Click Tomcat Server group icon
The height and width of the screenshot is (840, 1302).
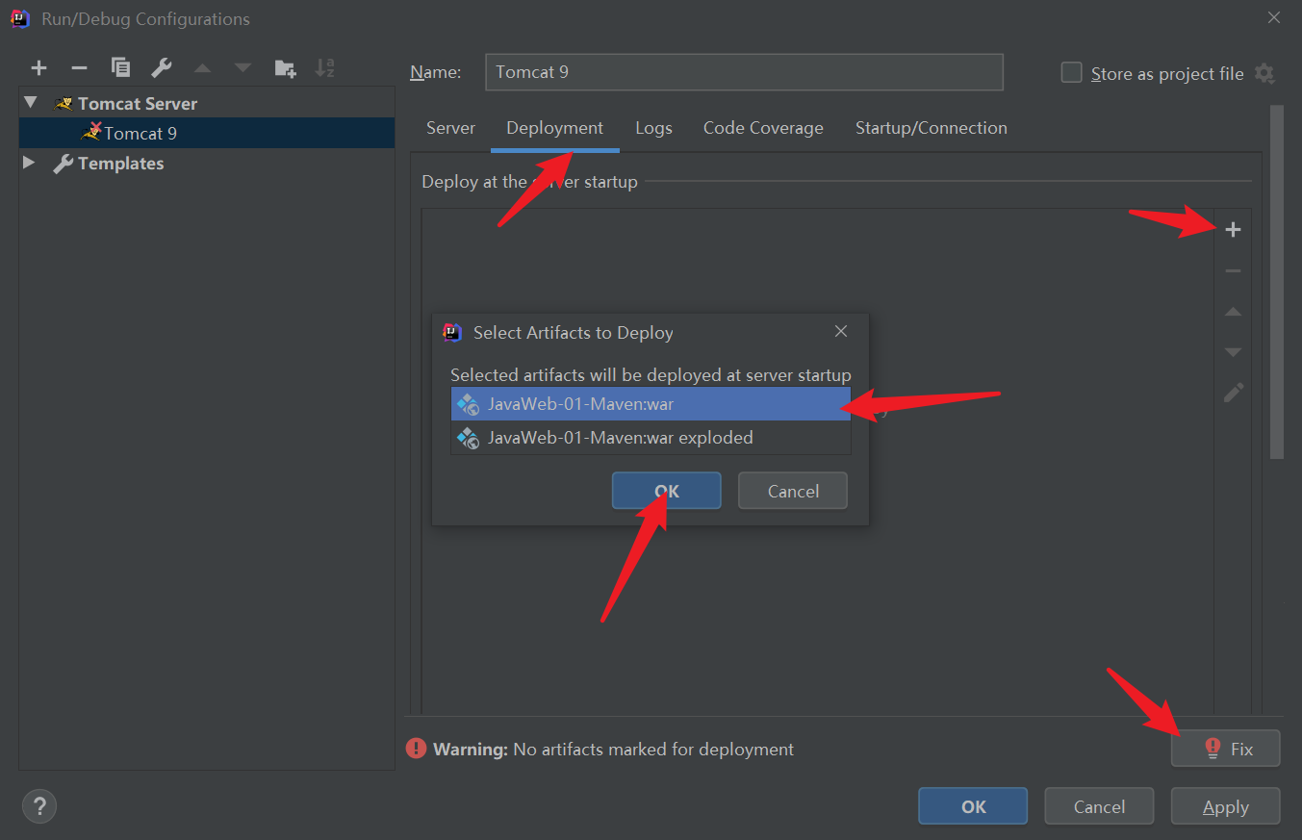point(64,103)
